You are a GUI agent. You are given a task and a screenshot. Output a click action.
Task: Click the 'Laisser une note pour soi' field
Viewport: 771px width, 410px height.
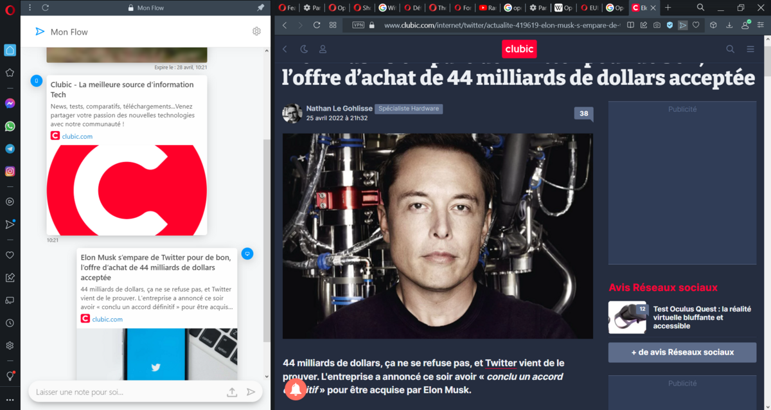(128, 392)
